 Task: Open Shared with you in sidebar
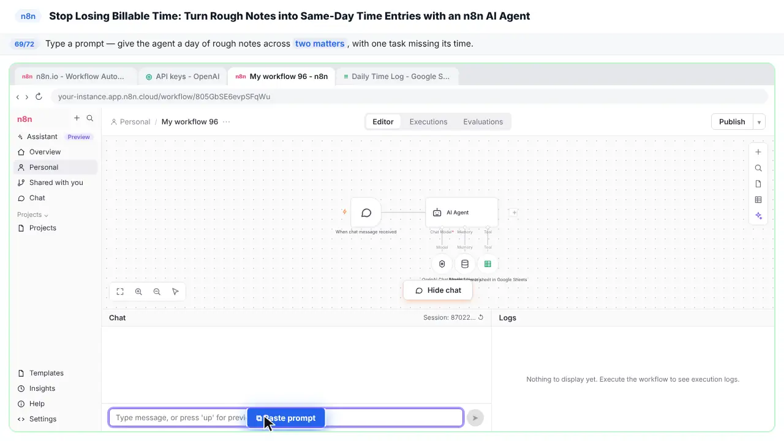click(55, 183)
